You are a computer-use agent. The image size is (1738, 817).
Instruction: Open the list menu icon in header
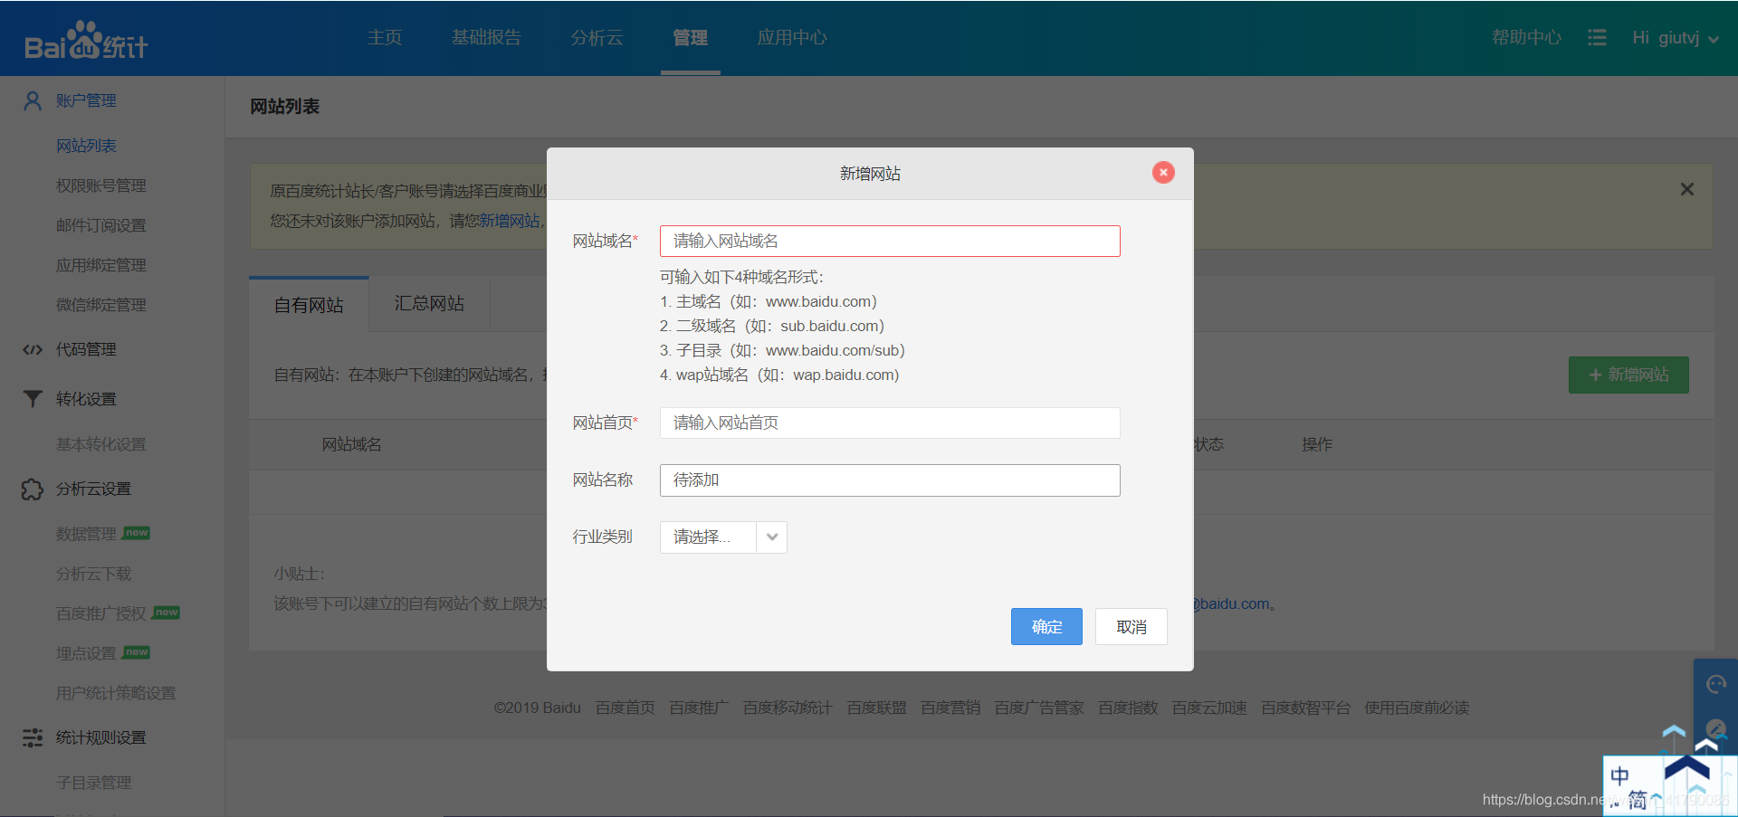(x=1597, y=38)
